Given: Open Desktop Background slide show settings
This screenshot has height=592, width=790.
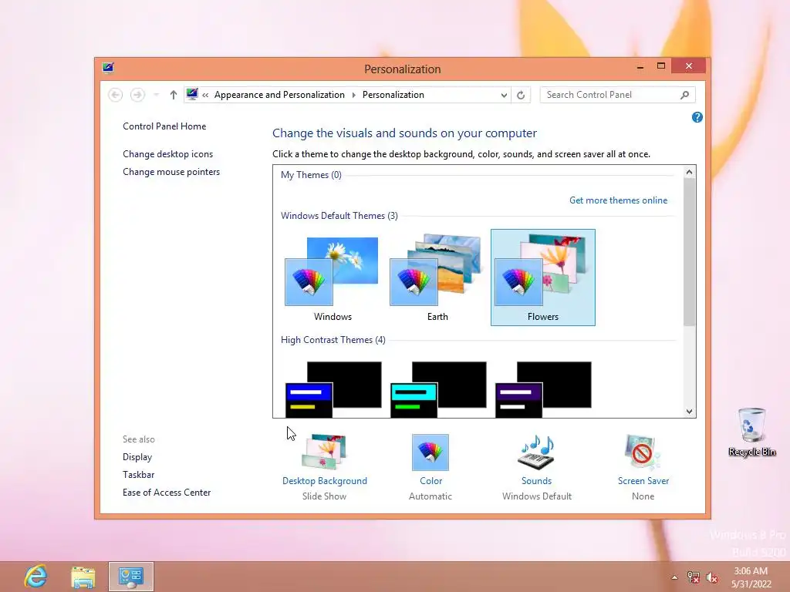Looking at the screenshot, I should pos(324,452).
